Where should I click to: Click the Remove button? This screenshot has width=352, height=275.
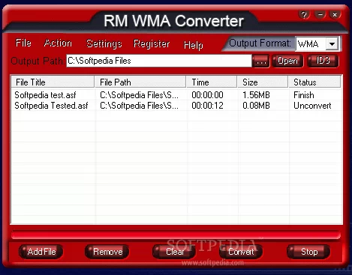pos(107,252)
